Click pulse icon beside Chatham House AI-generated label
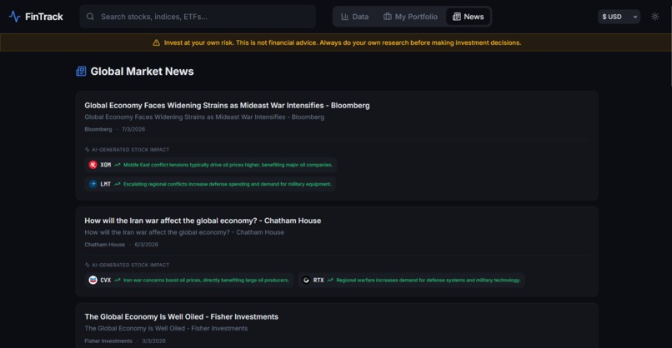 [87, 265]
